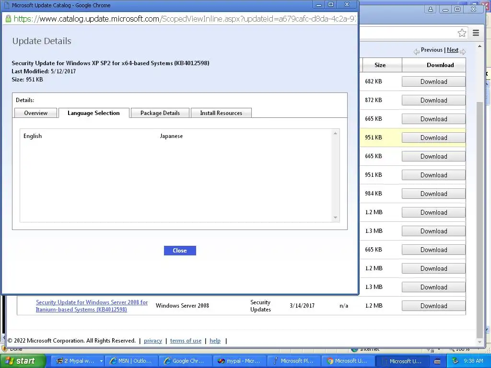491x368 pixels.
Task: Click the Windows Server 2008 product cell
Action: point(182,306)
